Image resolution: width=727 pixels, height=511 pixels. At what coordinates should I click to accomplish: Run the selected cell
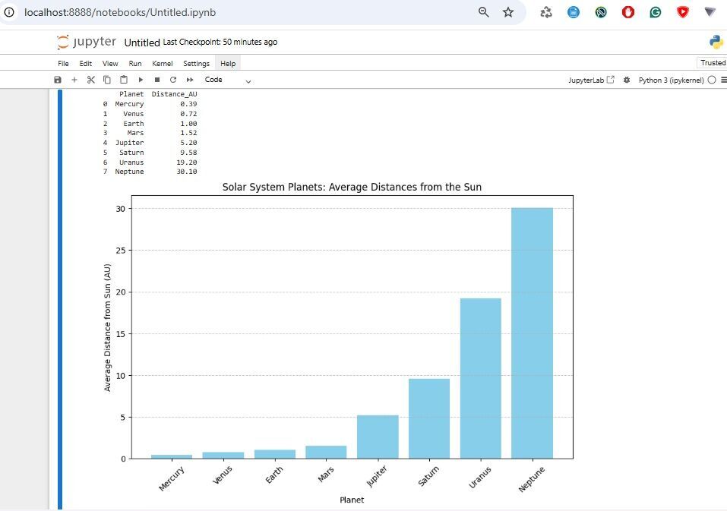click(x=141, y=80)
